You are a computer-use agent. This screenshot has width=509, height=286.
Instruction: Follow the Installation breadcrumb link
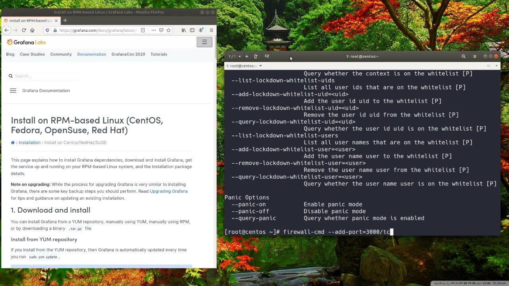tap(29, 143)
